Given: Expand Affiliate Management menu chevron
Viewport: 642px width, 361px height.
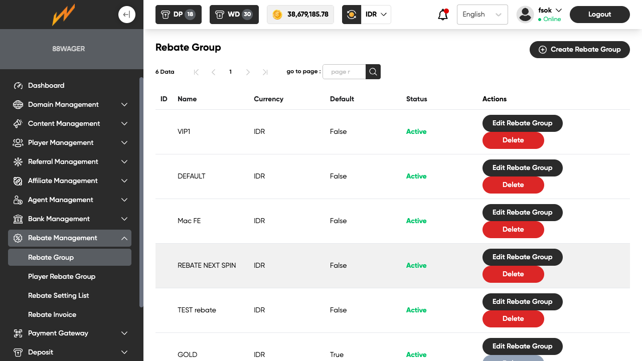Looking at the screenshot, I should click(x=124, y=181).
